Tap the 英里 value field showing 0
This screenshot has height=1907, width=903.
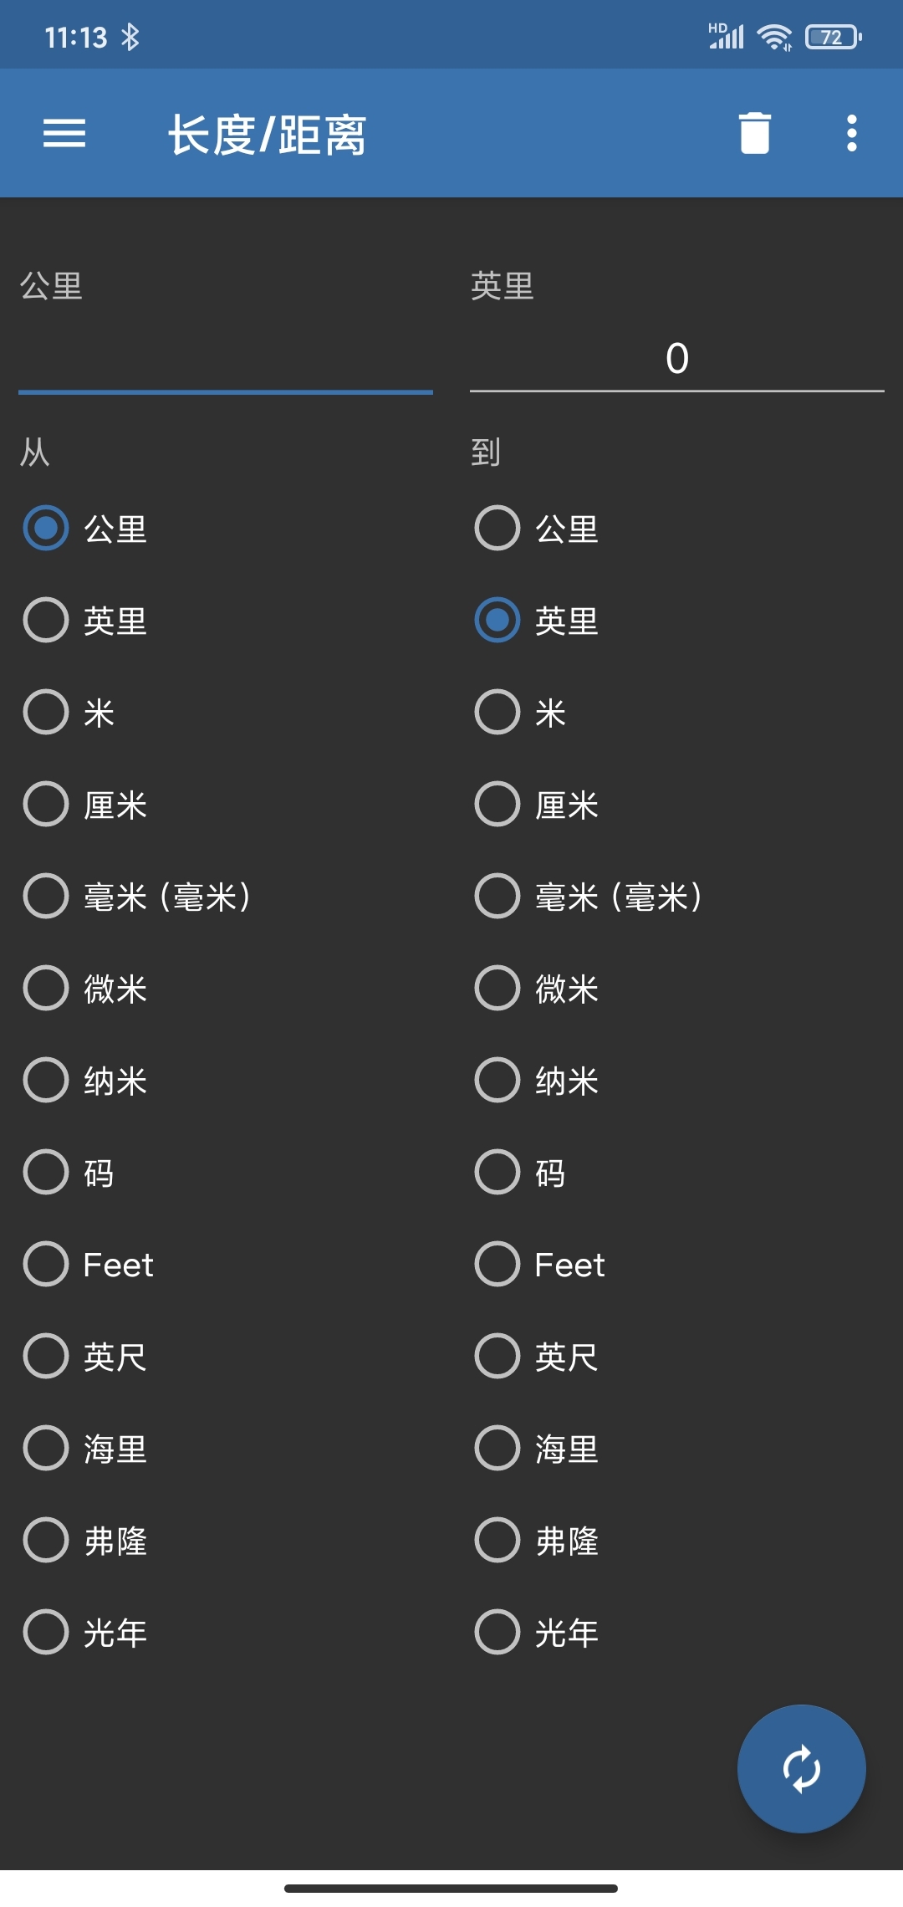677,361
